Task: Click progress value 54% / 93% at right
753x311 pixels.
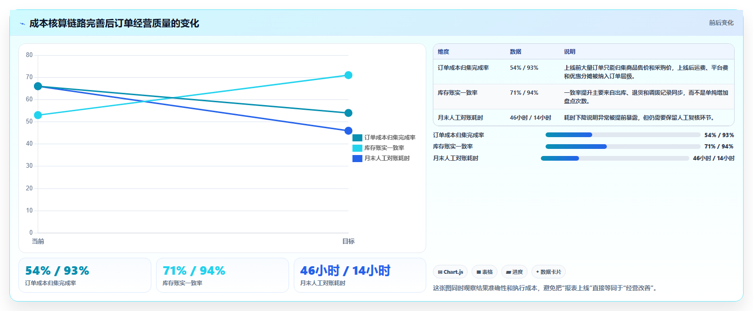Action: click(719, 135)
